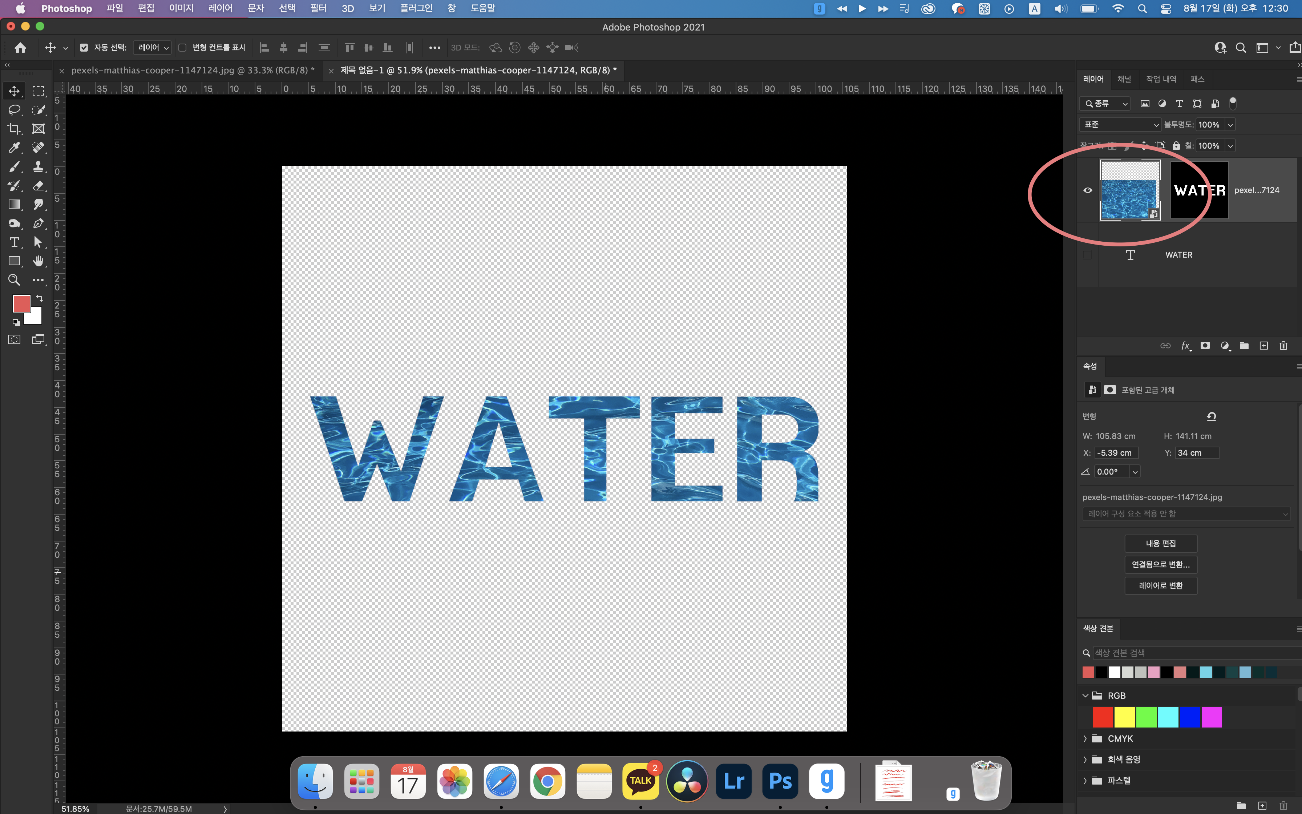The height and width of the screenshot is (814, 1302).
Task: Uncheck the 자동 선택 checkbox
Action: click(84, 48)
